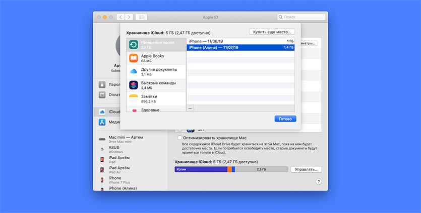The image size is (421, 213).
Task: Click the forward navigation arrow
Action: (129, 17)
